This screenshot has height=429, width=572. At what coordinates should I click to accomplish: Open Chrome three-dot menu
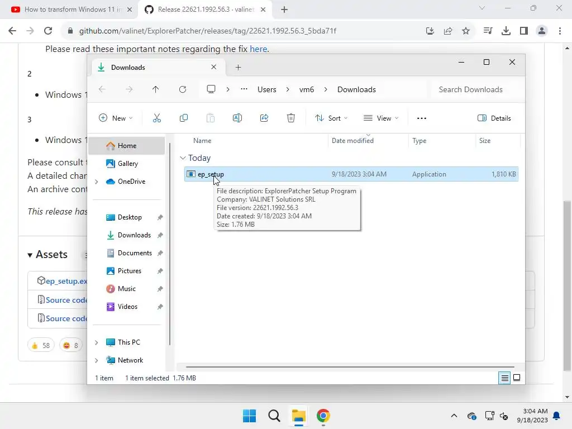pos(560,31)
